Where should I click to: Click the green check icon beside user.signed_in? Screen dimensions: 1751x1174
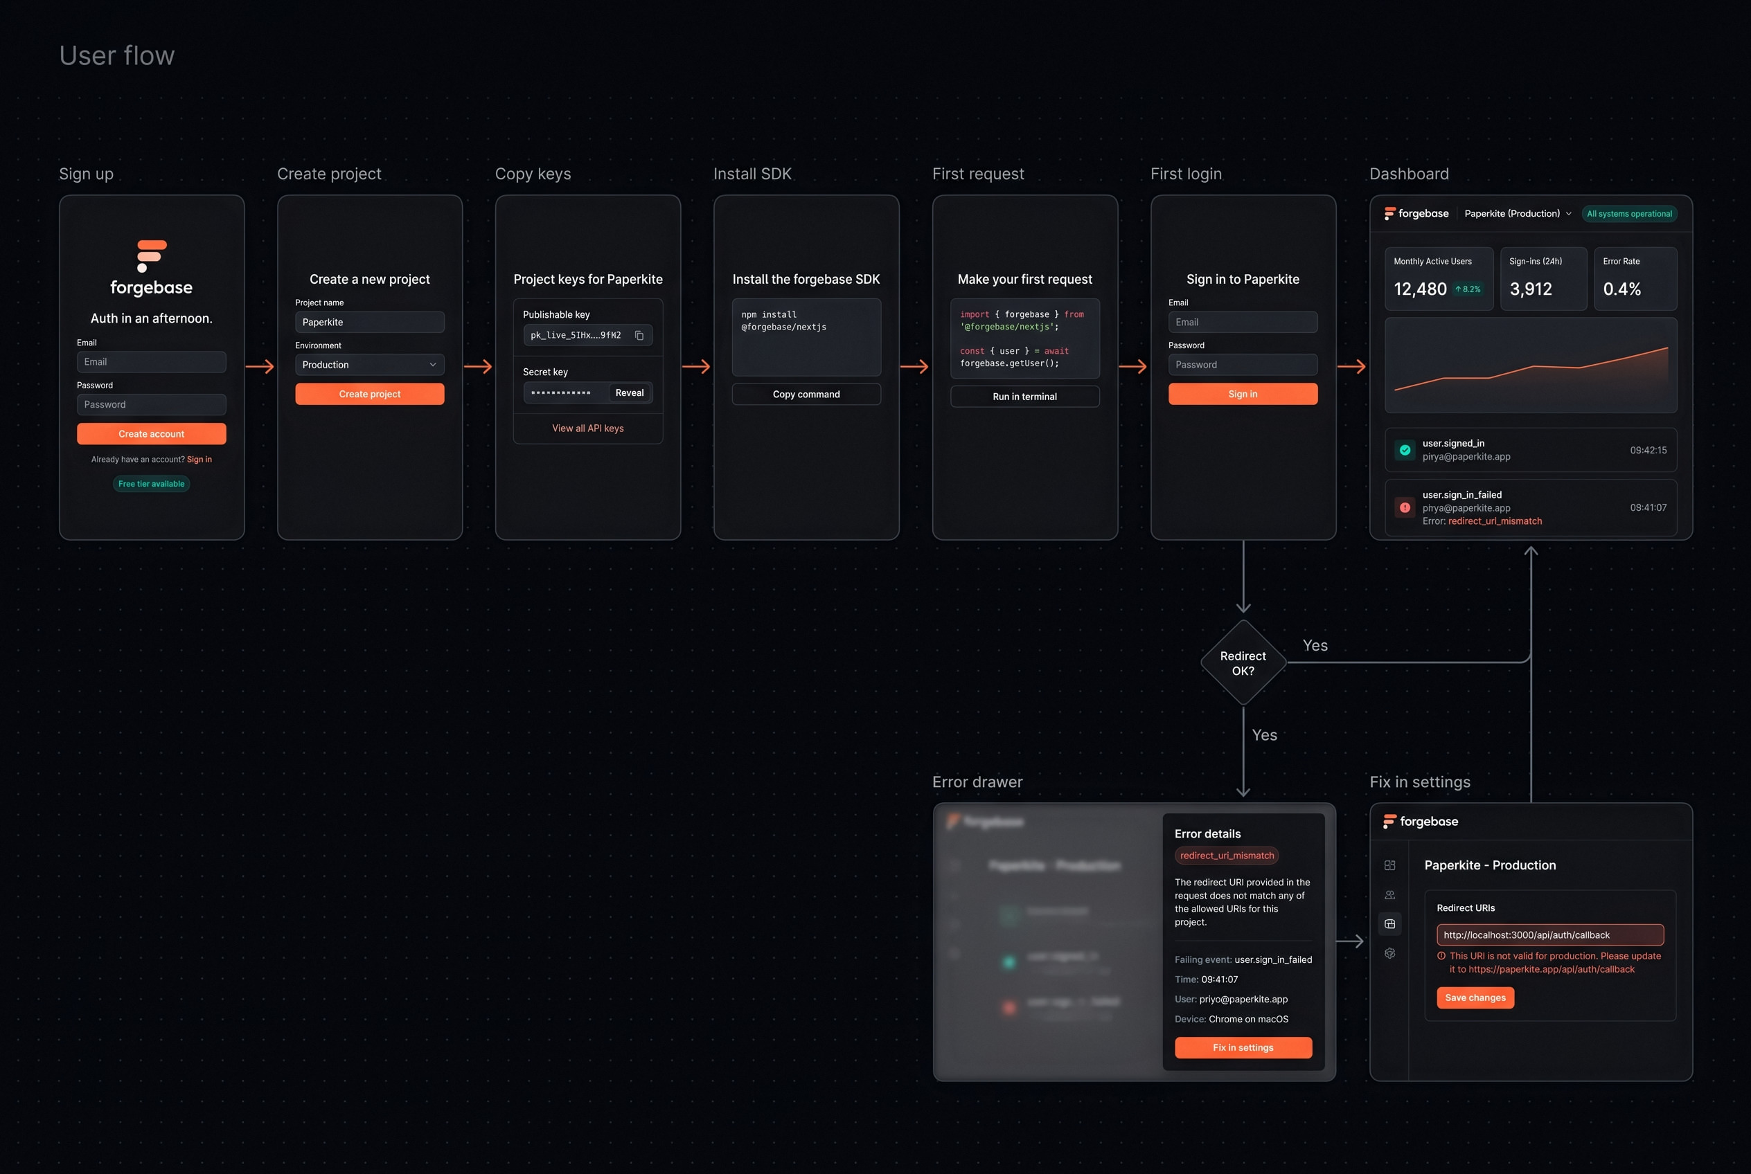coord(1405,450)
